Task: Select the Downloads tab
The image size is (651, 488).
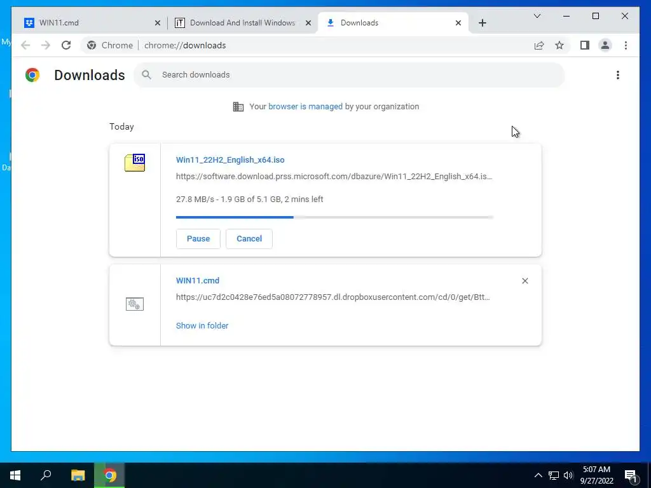Action: coord(392,23)
